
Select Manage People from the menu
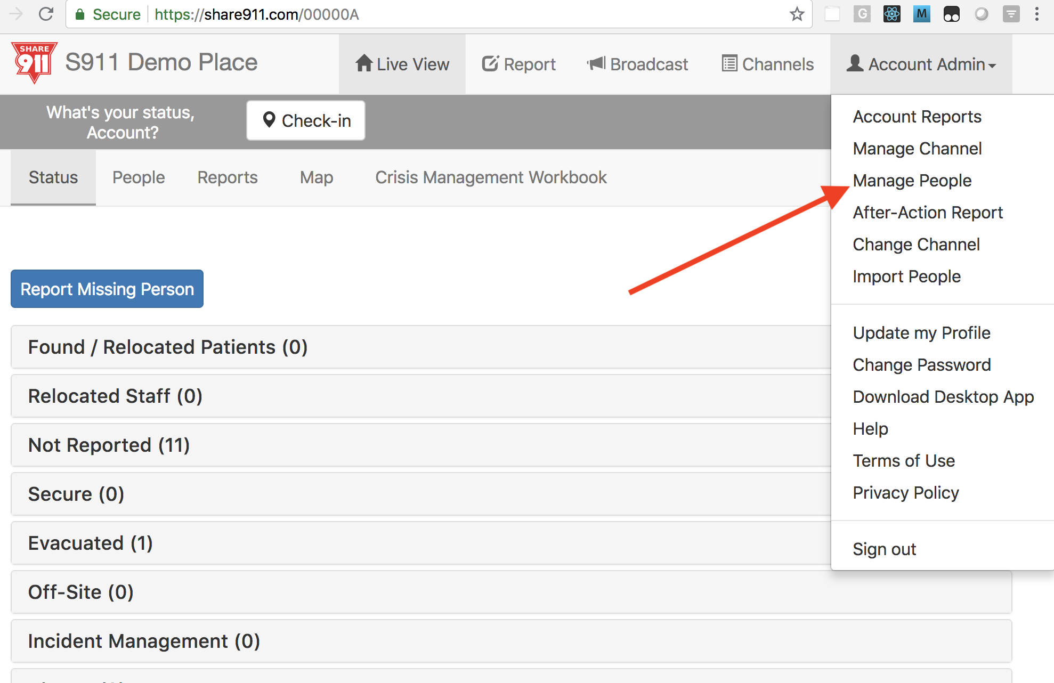click(x=912, y=181)
